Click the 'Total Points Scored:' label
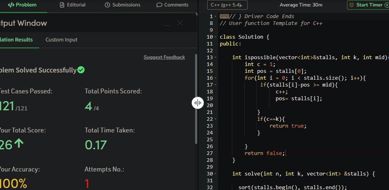 pyautogui.click(x=113, y=91)
